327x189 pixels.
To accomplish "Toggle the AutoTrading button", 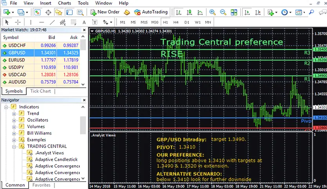I will [x=151, y=12].
